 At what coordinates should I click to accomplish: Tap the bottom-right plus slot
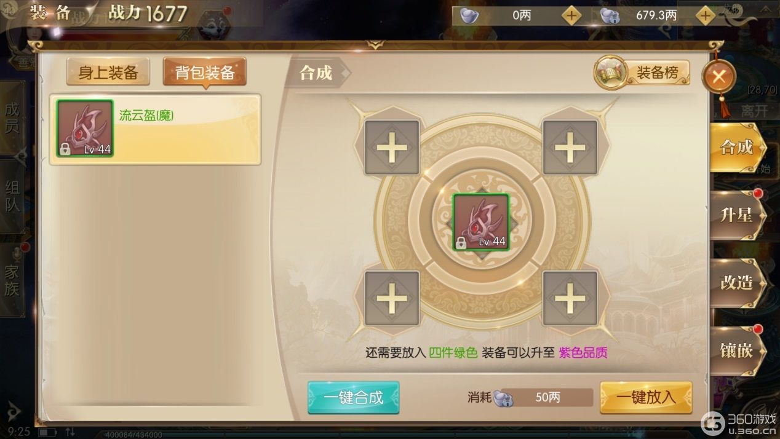tap(570, 298)
